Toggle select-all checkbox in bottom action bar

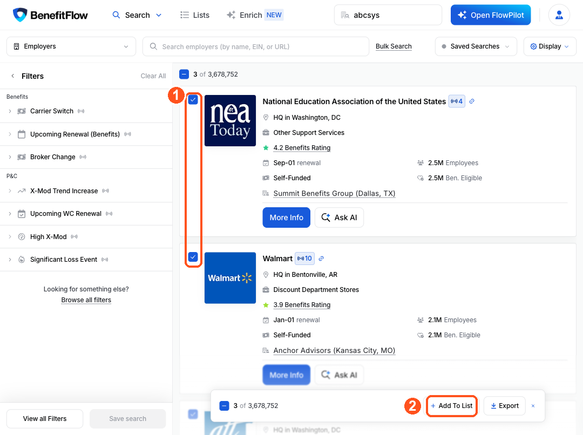click(x=224, y=406)
